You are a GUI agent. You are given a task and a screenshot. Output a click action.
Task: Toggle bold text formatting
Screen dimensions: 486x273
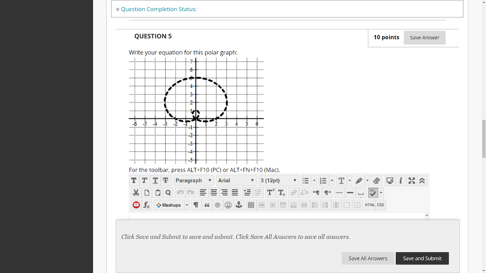coord(134,181)
